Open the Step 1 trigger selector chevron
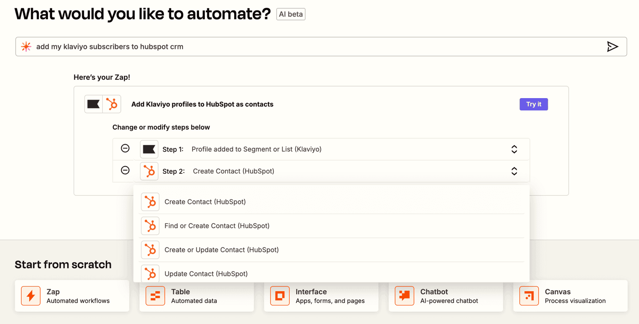The width and height of the screenshot is (639, 324). pos(514,149)
